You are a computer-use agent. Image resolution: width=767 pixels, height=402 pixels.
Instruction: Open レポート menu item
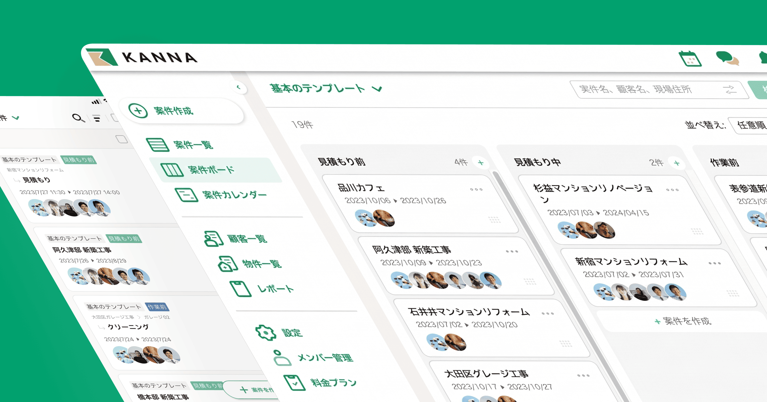click(262, 289)
